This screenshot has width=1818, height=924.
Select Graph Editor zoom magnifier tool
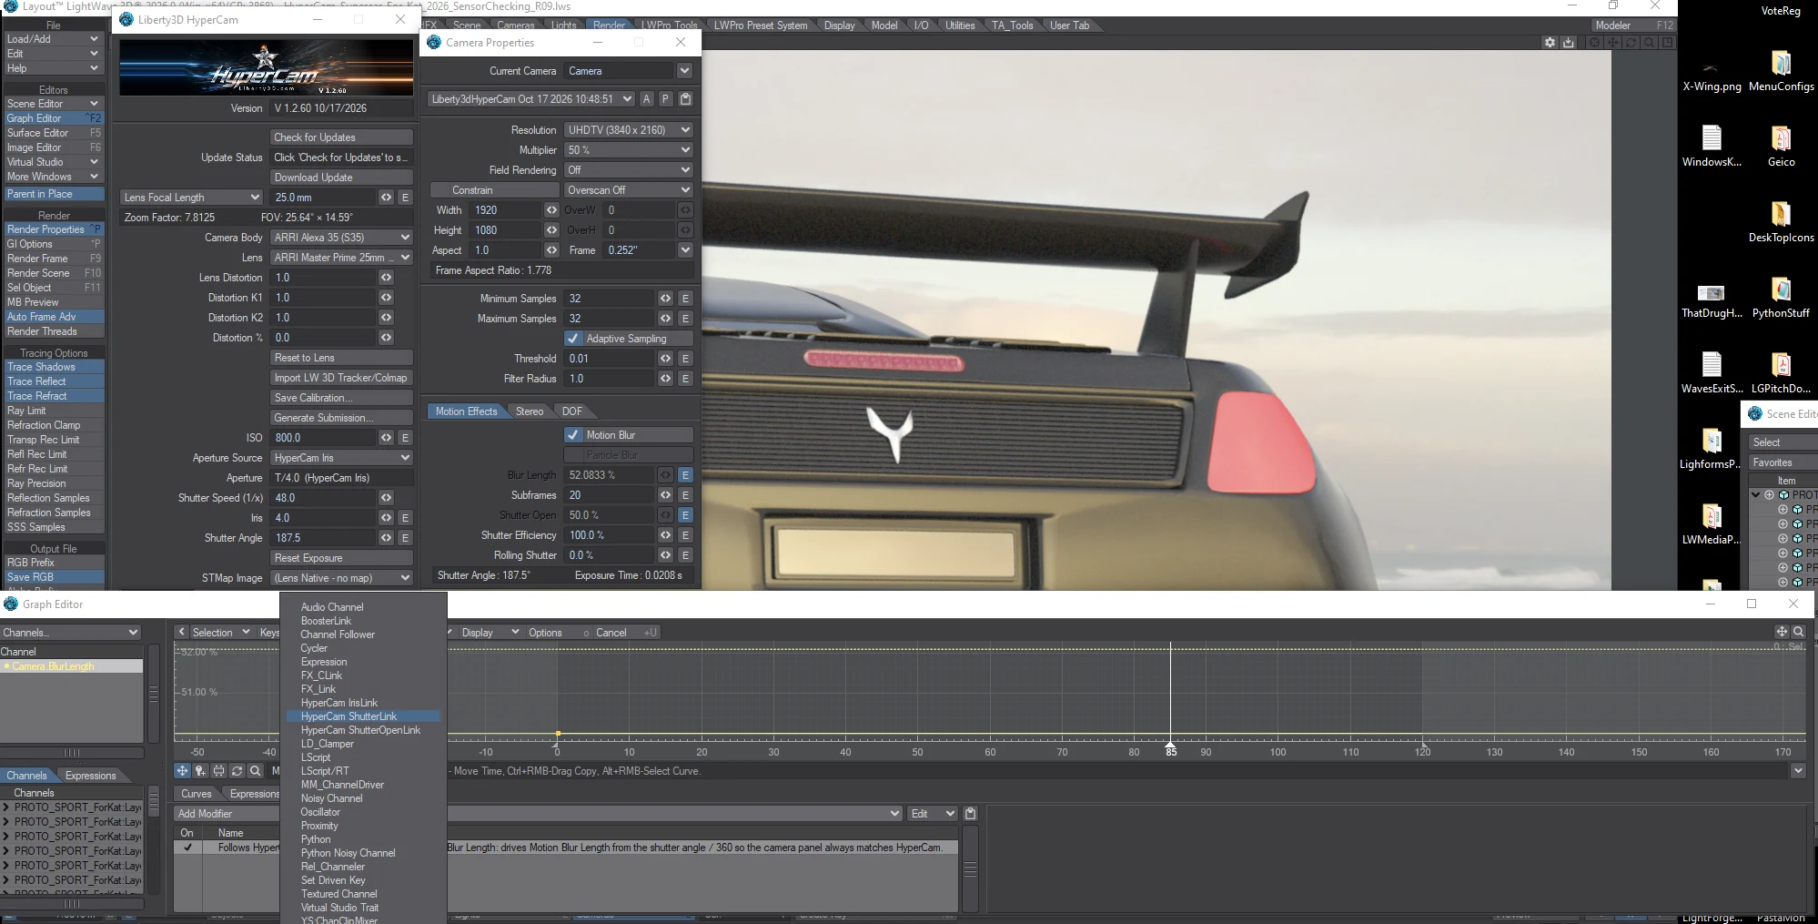click(256, 771)
